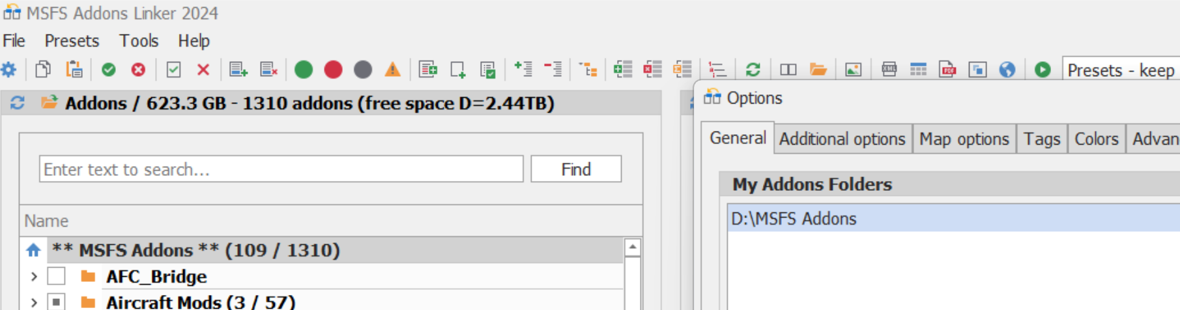Click the blue table grid toolbar icon

[x=918, y=69]
